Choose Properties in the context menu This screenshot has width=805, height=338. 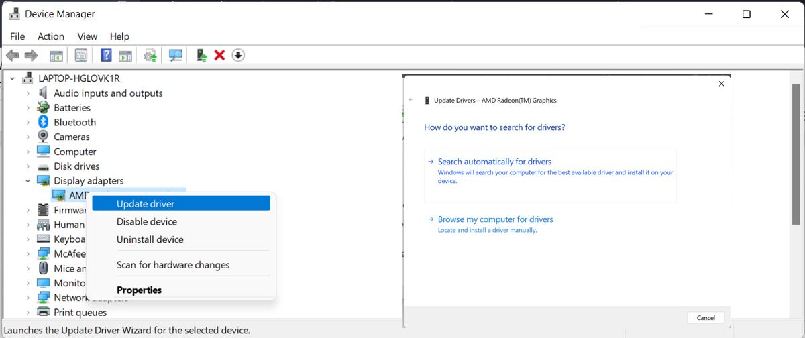[181, 290]
